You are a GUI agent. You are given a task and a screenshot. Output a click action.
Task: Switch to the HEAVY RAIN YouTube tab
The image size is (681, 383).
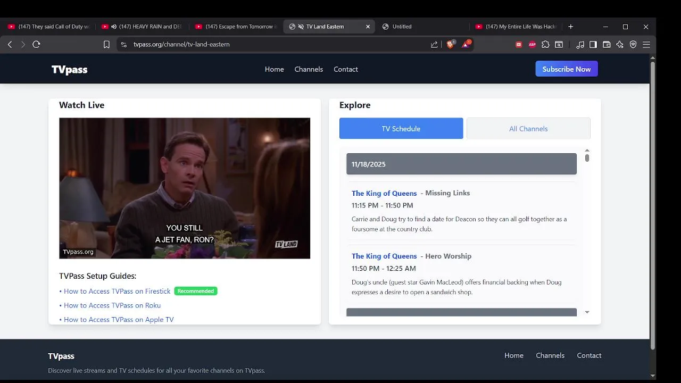click(x=143, y=27)
